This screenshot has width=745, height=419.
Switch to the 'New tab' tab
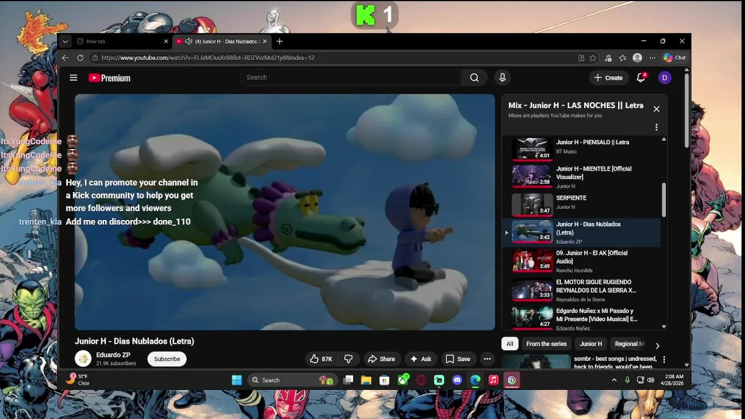pyautogui.click(x=121, y=41)
